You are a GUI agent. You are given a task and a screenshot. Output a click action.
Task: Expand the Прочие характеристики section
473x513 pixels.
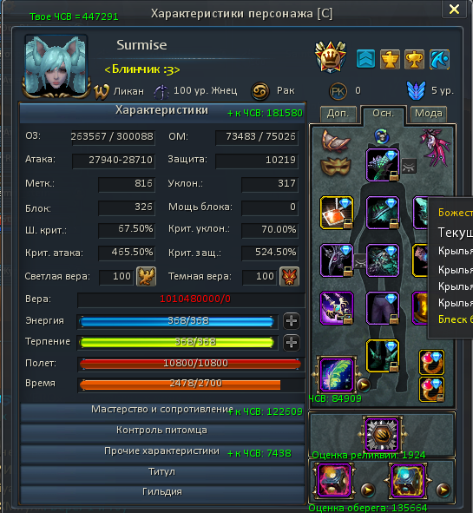click(x=162, y=452)
